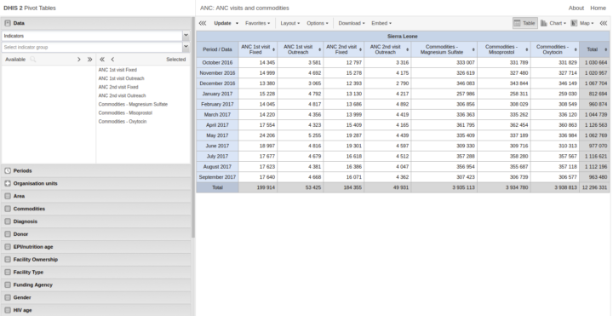Click the EPI/nutrition age section icon
613x316 pixels.
point(8,247)
